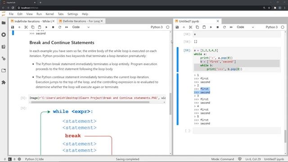Run selected cell in Untitled7 notebook
This screenshot has width=288, height=162.
pos(211,27)
